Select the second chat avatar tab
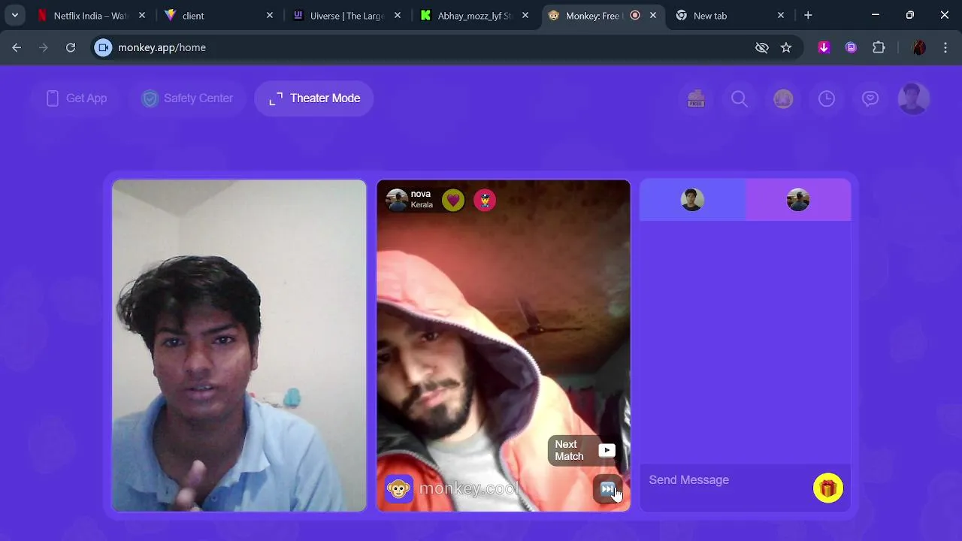The height and width of the screenshot is (541, 962). [x=798, y=200]
